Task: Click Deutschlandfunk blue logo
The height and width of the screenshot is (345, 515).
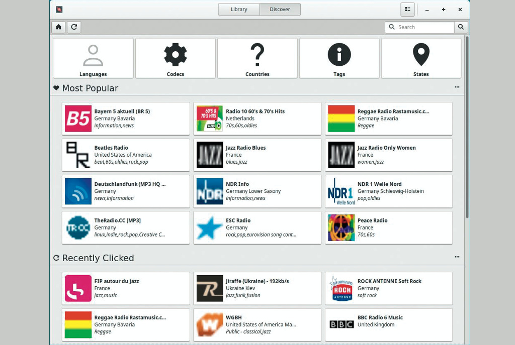Action: [78, 191]
